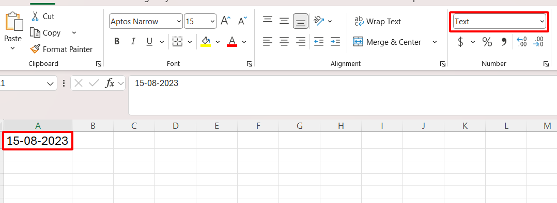Apply Accounting dollar format
This screenshot has height=203, width=557.
(461, 42)
